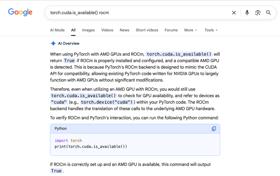This screenshot has height=176, width=280.
Task: Click the 'import torch' code line
Action: tap(68, 141)
